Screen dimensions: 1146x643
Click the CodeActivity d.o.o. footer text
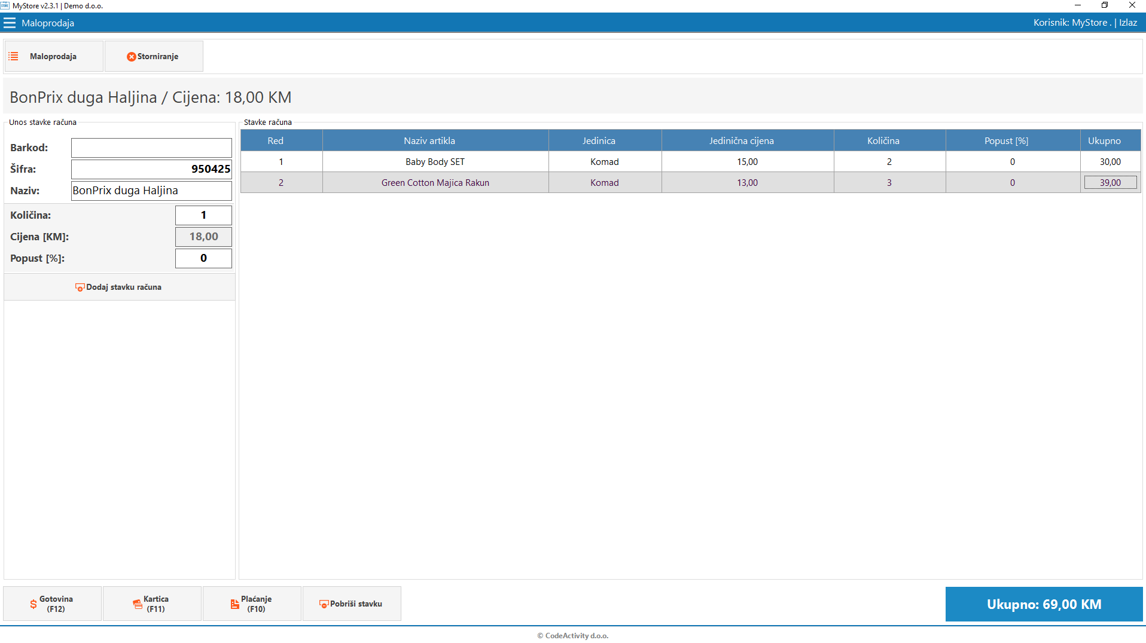point(572,636)
